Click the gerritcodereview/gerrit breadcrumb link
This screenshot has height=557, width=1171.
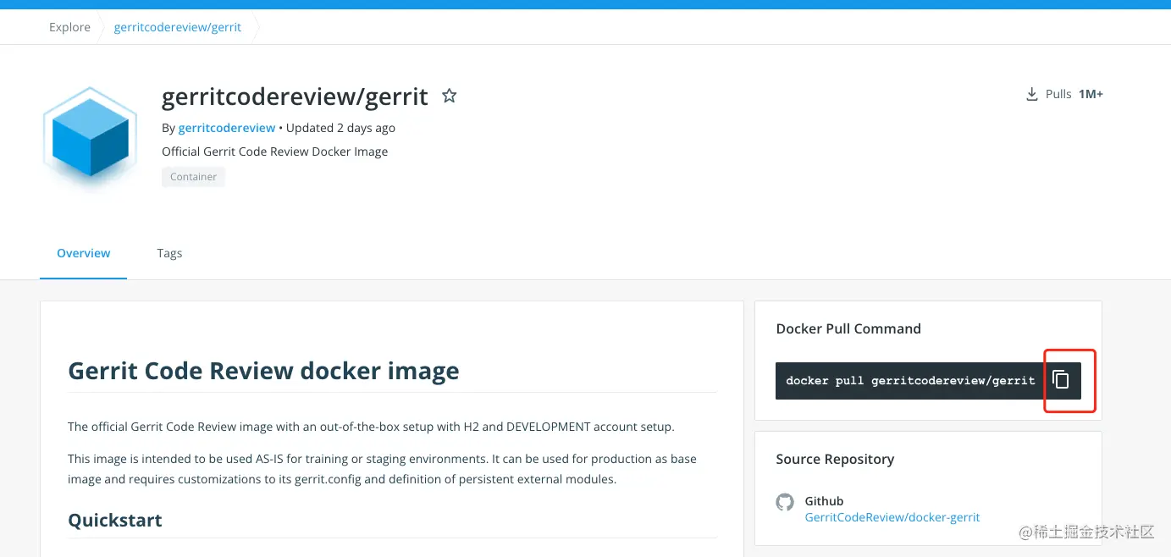click(x=177, y=26)
